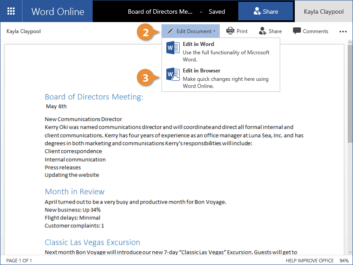Click the Word icon for Edit in Word
This screenshot has height=265, width=353.
click(x=173, y=48)
